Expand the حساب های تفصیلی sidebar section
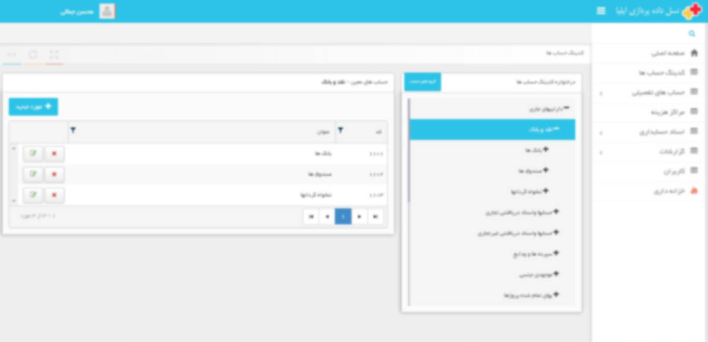Viewport: 708px width, 342px height. [600, 93]
